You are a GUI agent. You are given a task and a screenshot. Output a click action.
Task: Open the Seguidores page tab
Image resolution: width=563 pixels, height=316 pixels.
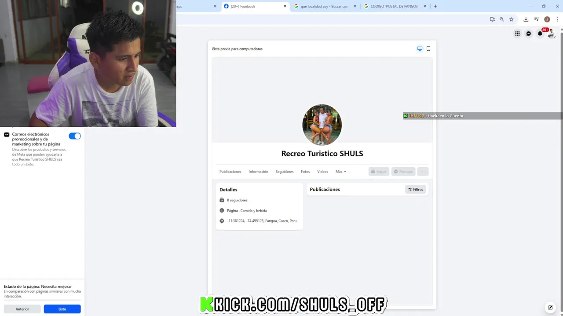[285, 172]
